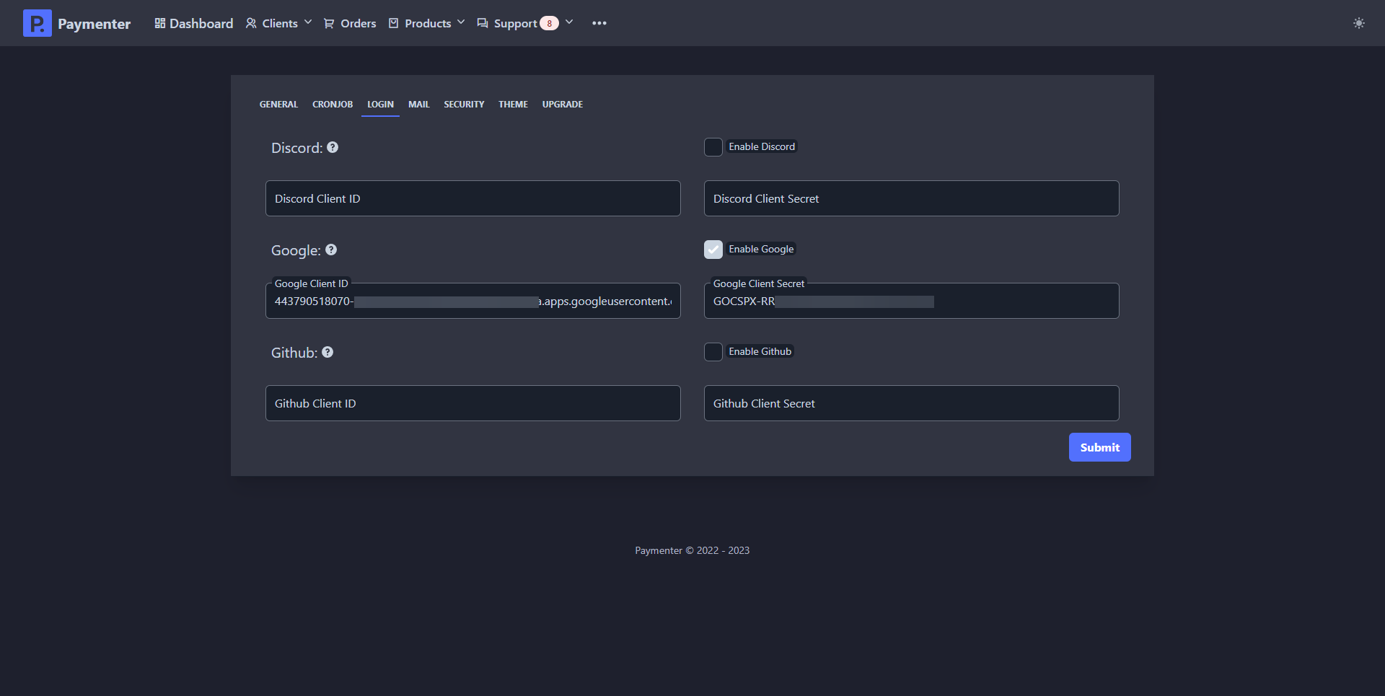Click the Dashboard grid icon

pos(160,23)
